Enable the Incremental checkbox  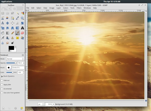click(2, 89)
